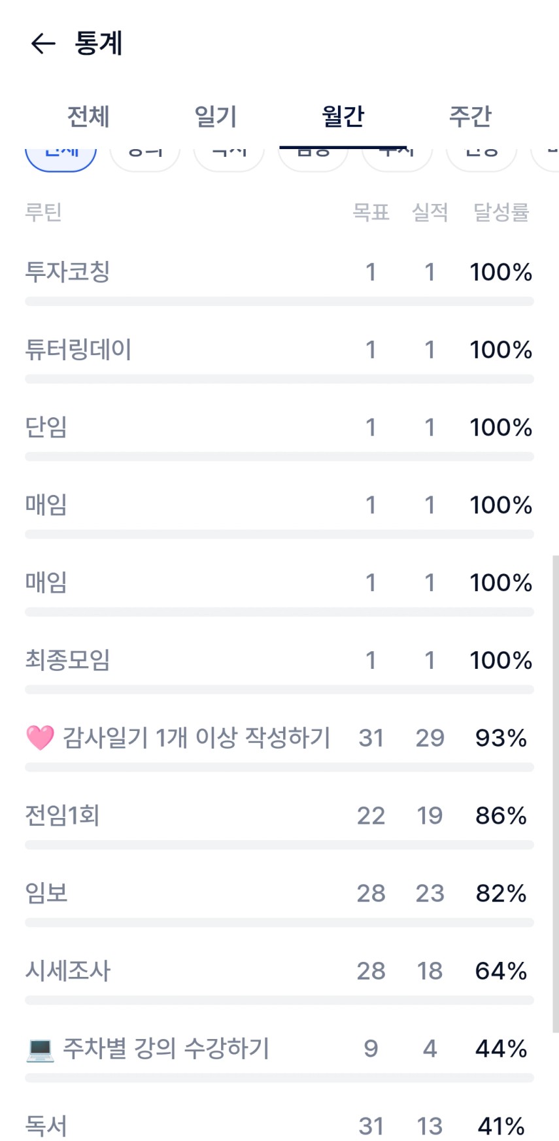Open the 튜터링데이 routine

click(x=78, y=350)
